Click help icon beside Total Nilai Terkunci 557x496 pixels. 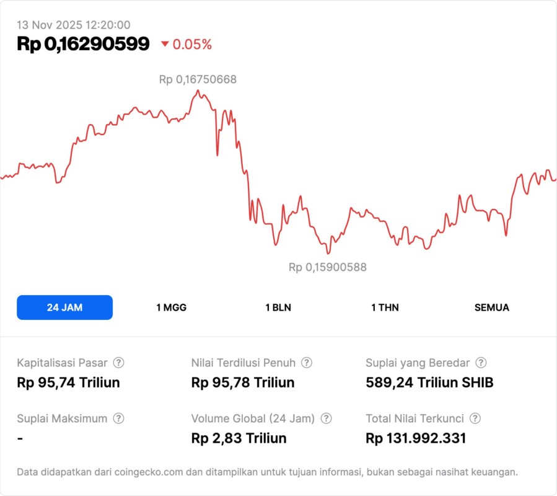[475, 418]
